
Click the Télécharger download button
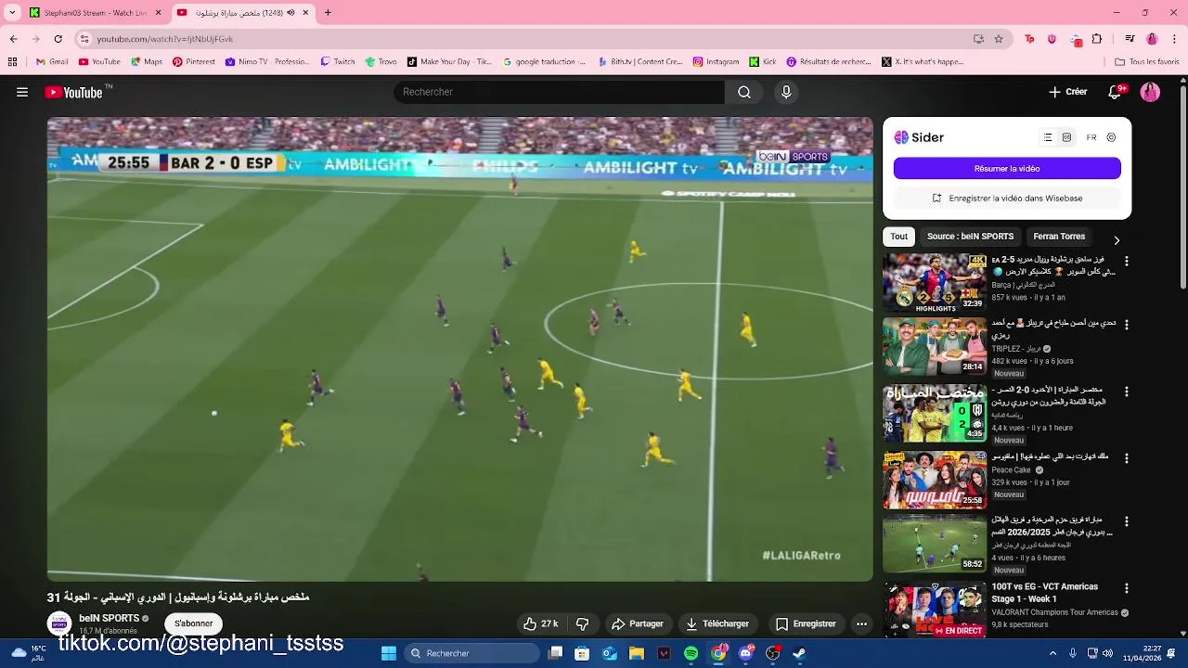717,623
